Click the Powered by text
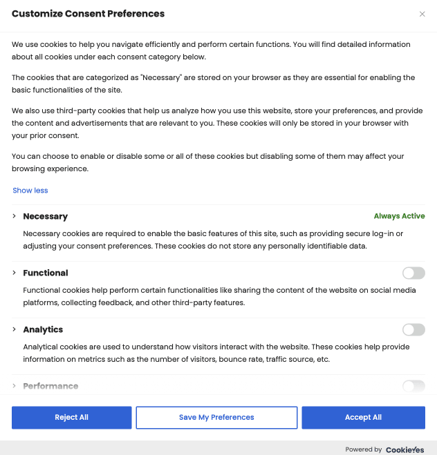437x455 pixels. 364,449
